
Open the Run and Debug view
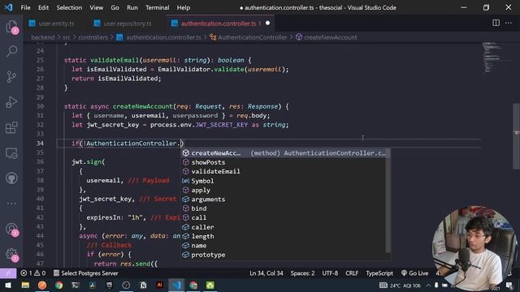[11, 102]
